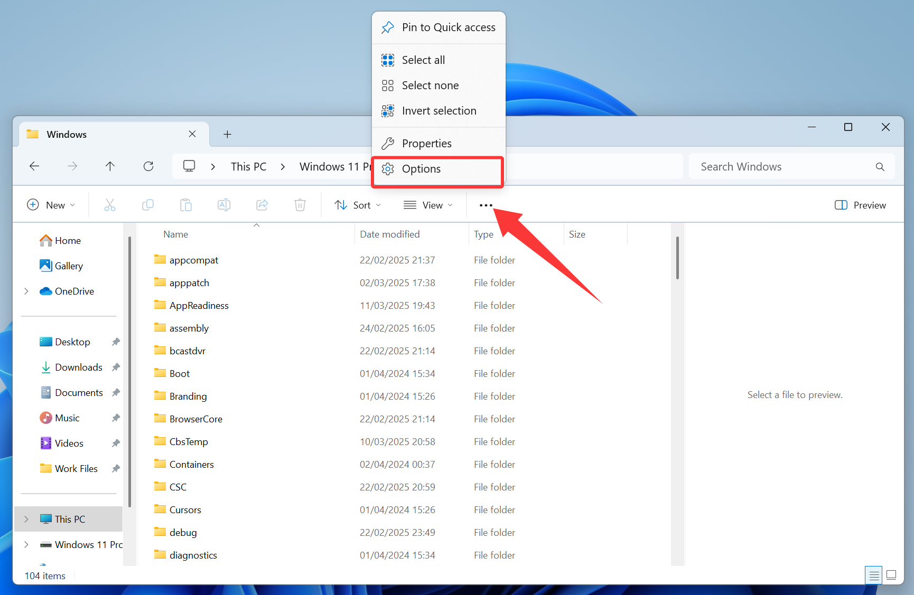
Task: Choose Properties from menu
Action: (439, 144)
